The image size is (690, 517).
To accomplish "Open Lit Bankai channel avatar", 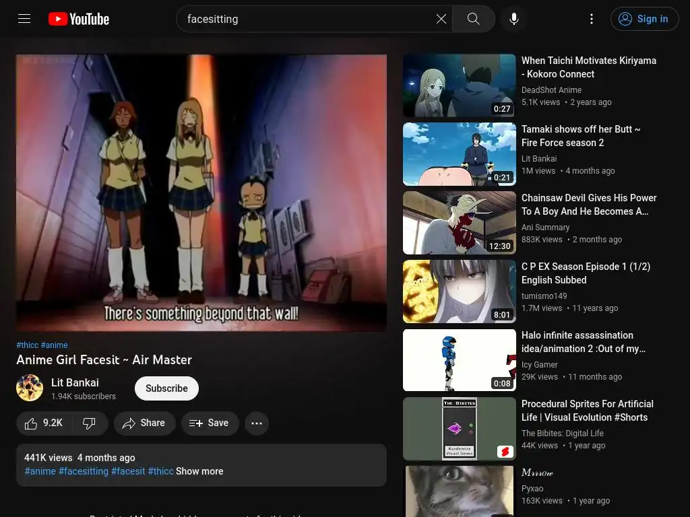I will tap(30, 388).
